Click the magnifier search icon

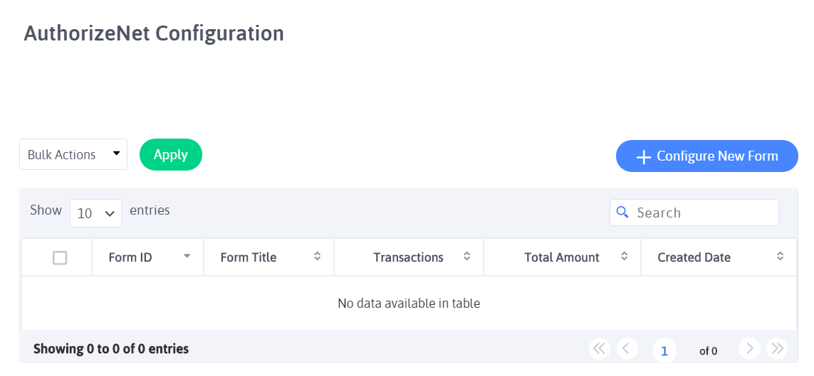[622, 212]
